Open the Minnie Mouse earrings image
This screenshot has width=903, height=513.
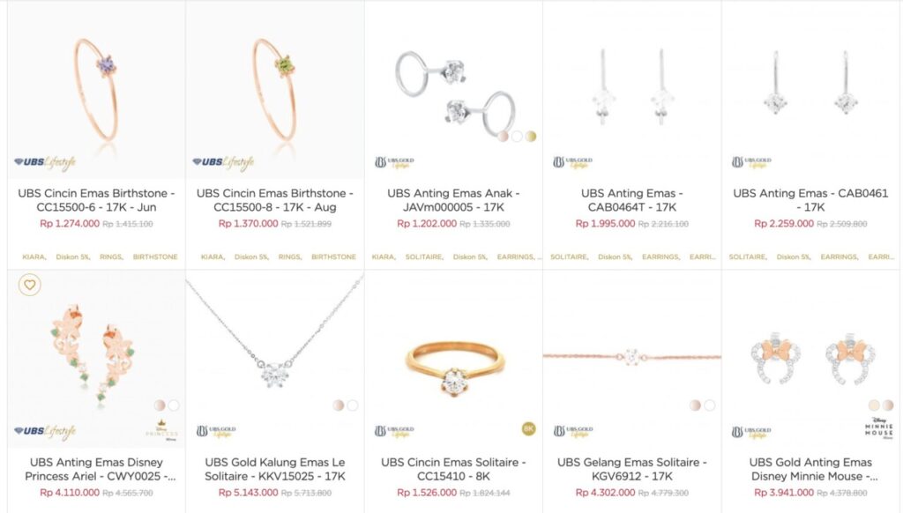(810, 359)
